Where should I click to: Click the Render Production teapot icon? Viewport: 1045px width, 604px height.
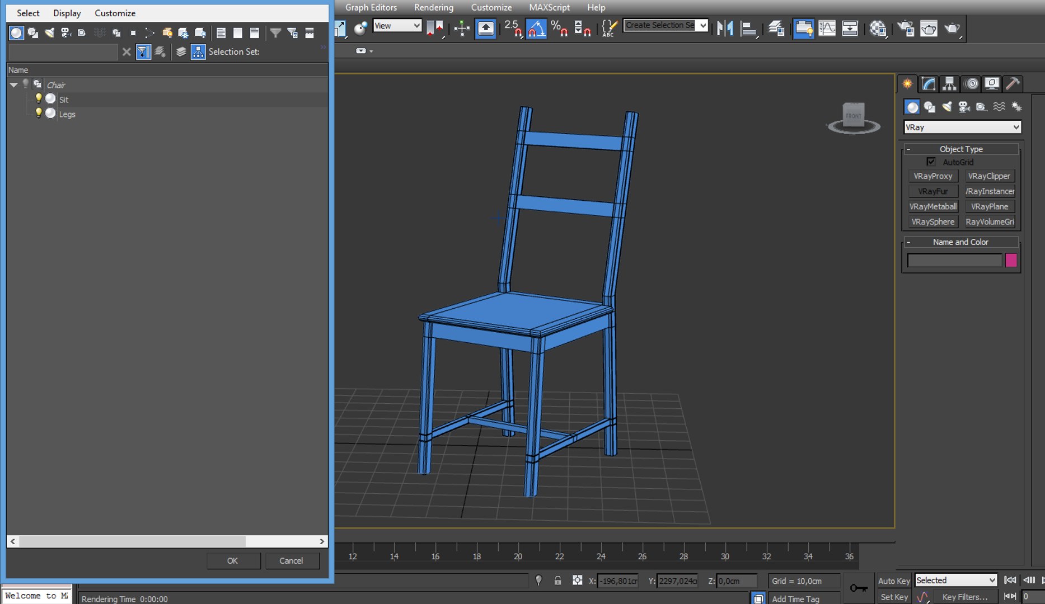click(952, 28)
